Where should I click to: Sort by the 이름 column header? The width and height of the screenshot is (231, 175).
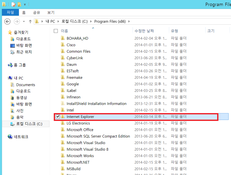pos(65,31)
